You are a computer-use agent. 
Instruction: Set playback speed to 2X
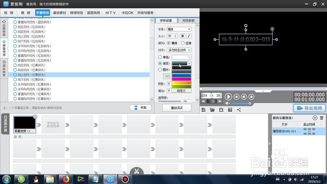point(218,96)
